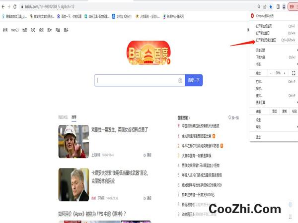The image size is (298, 223).
Task: Click the share page icon in address bar
Action: [x=265, y=7]
